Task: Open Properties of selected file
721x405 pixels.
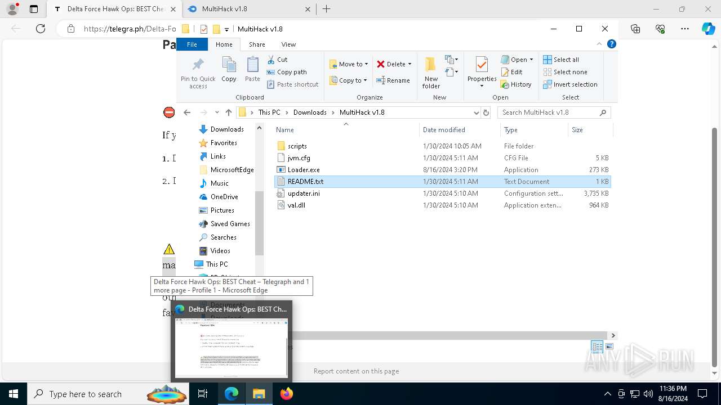Action: [x=482, y=72]
